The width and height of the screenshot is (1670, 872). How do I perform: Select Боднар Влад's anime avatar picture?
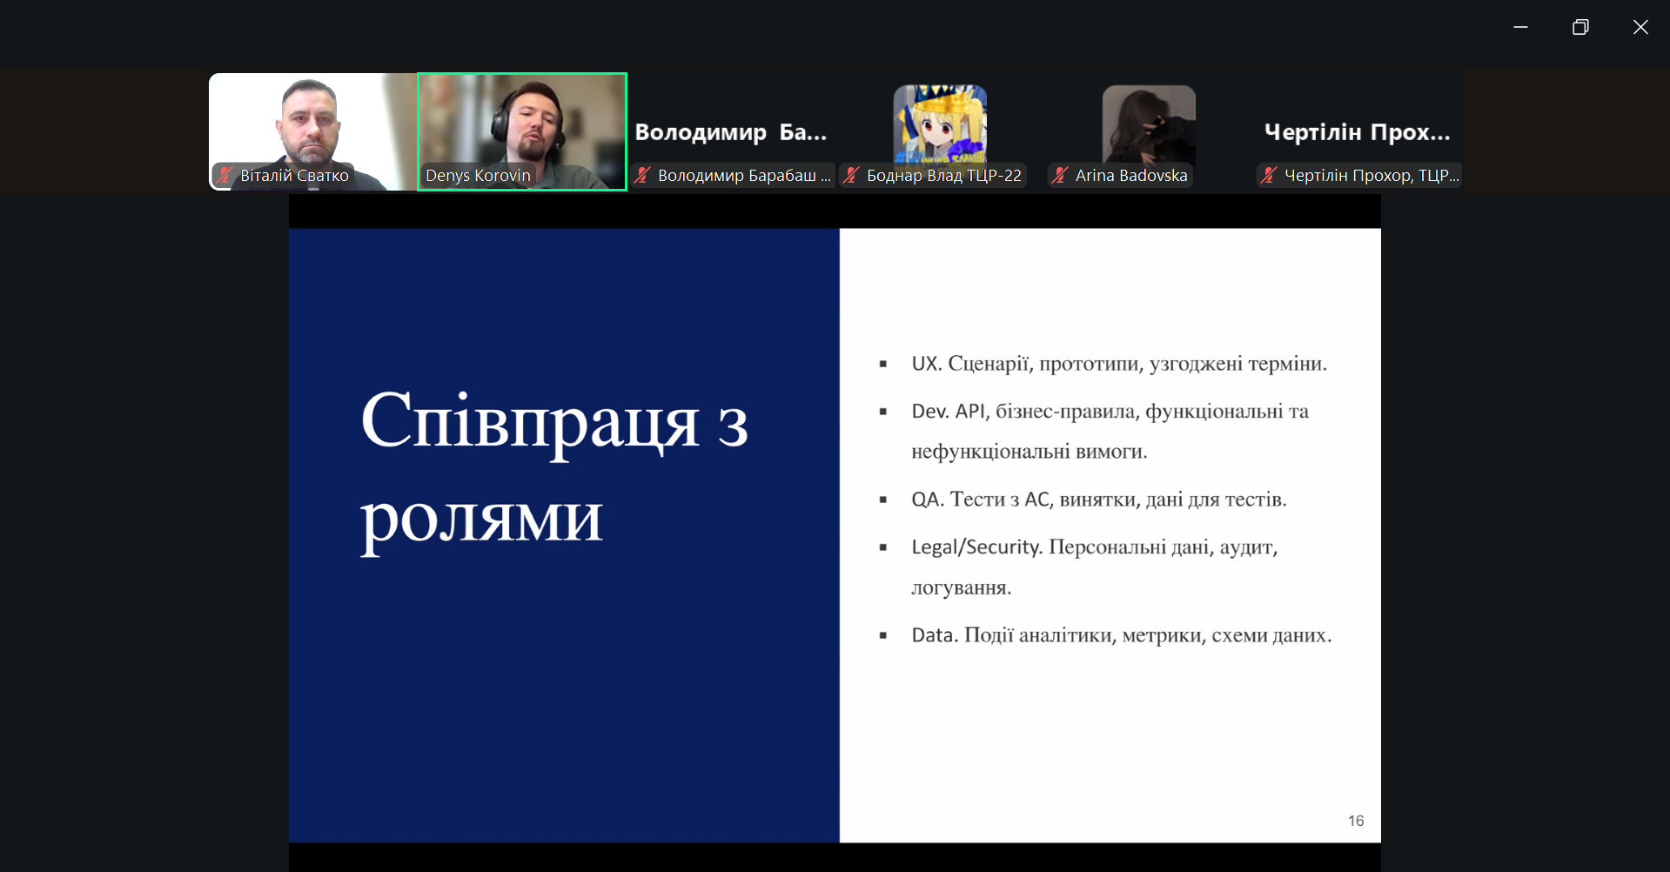tap(940, 124)
